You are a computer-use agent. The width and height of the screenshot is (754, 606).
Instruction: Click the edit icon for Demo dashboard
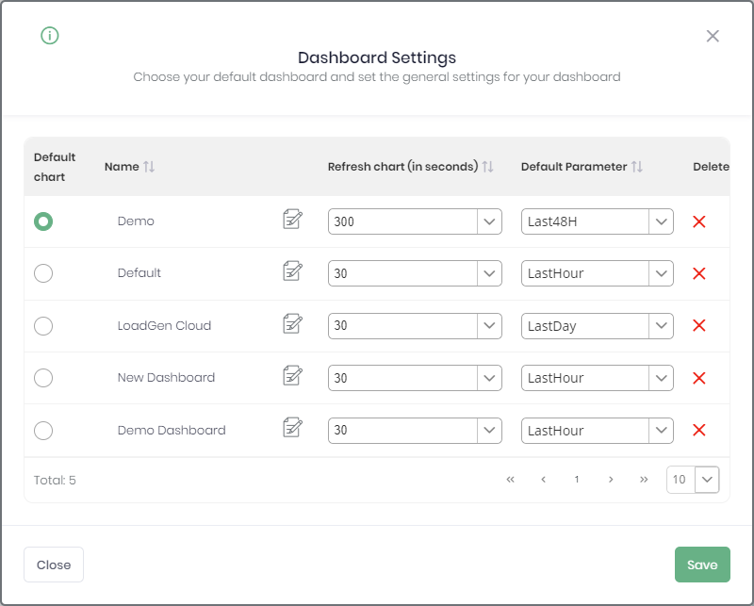tap(293, 220)
